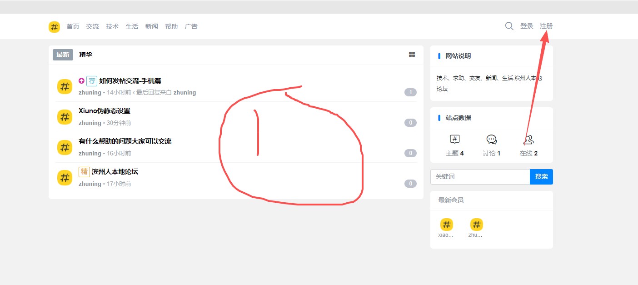Open the zhu... member avatar
Viewport: 638px width, 285px height.
[x=476, y=225]
